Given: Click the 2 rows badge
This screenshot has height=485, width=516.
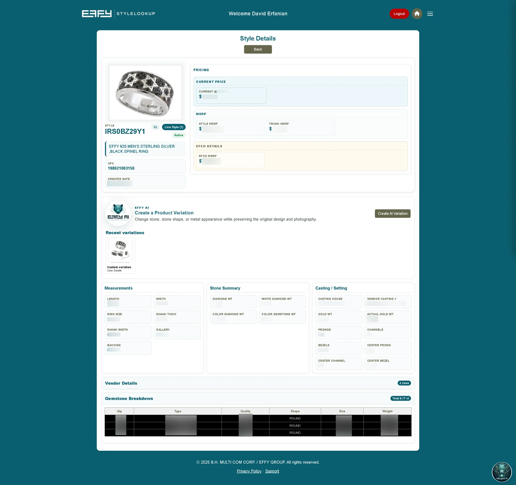Looking at the screenshot, I should [x=404, y=383].
